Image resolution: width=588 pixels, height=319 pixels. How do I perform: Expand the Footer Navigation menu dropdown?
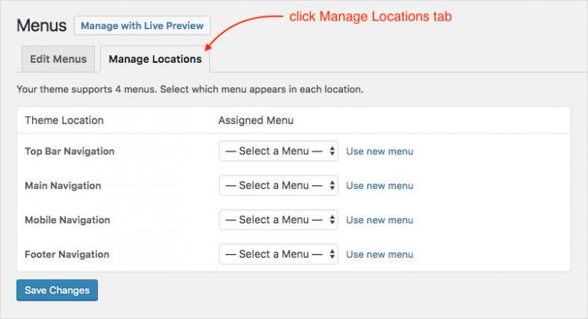(x=279, y=255)
